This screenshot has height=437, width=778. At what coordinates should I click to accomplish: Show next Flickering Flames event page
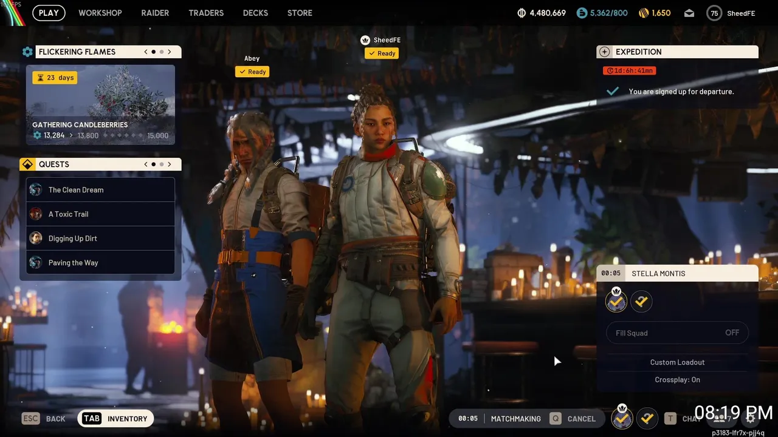(170, 52)
